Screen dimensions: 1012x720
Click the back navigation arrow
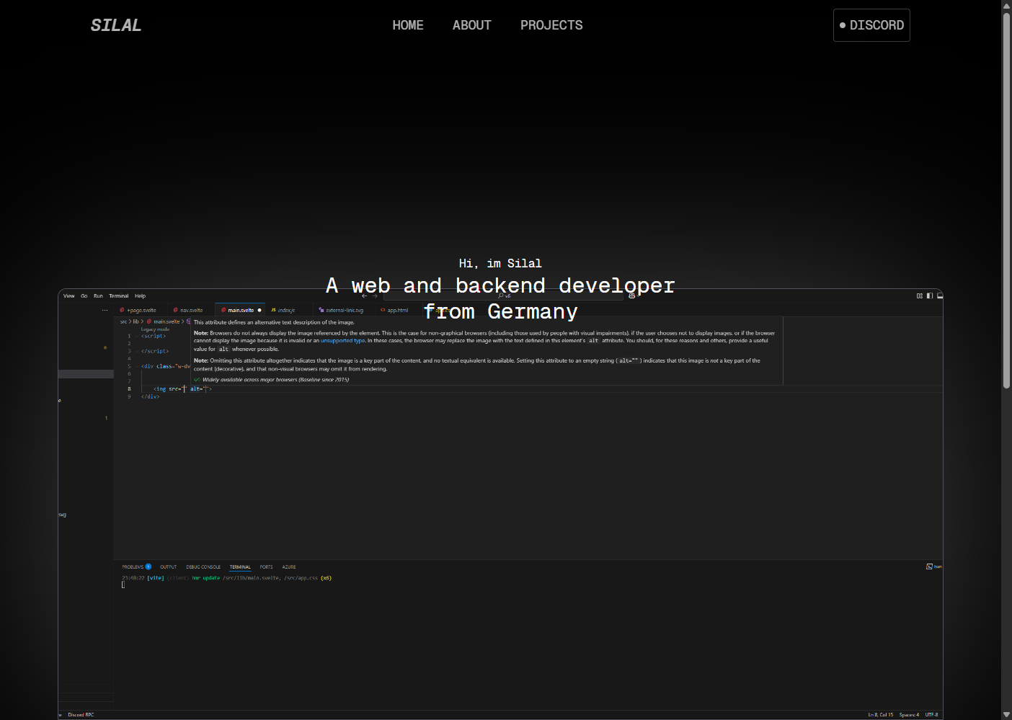coord(364,295)
